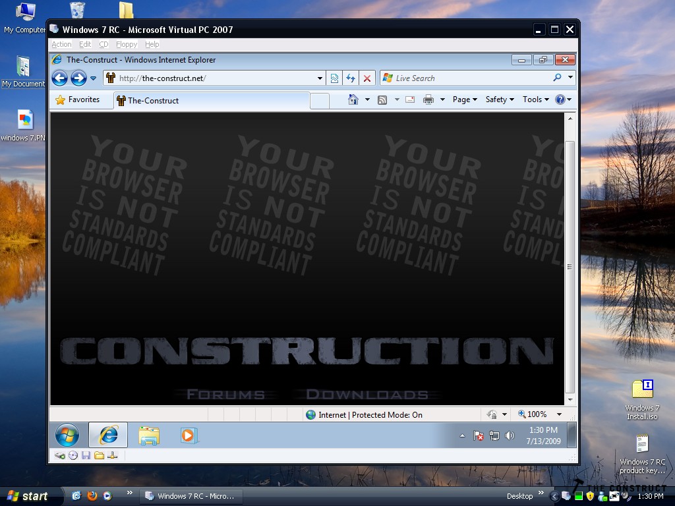Open Windows Explorer from the Windows 7 taskbar

[149, 436]
